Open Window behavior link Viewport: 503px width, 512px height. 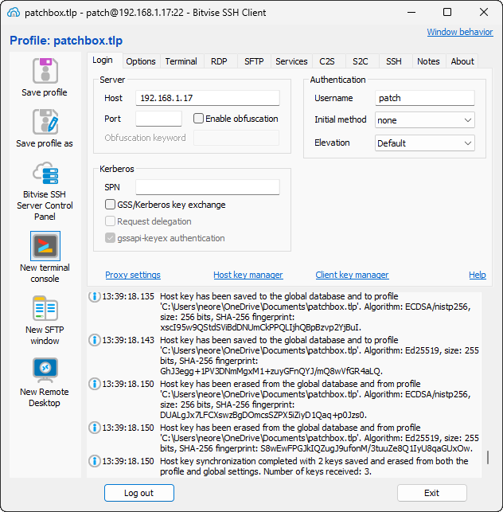[x=460, y=32]
